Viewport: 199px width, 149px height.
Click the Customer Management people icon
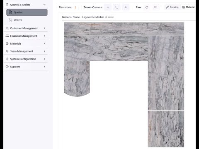point(7,28)
